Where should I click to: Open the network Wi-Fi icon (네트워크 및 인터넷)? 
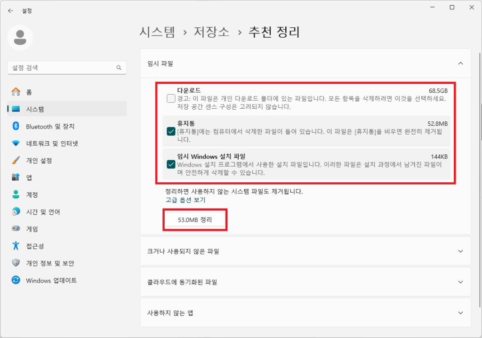[x=16, y=143]
